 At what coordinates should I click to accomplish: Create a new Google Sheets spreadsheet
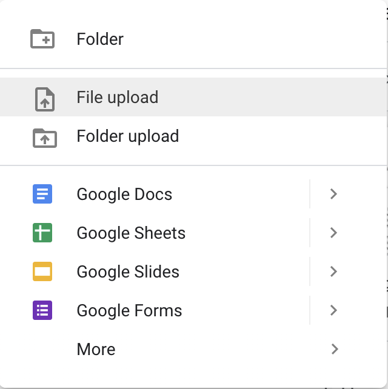coord(155,233)
